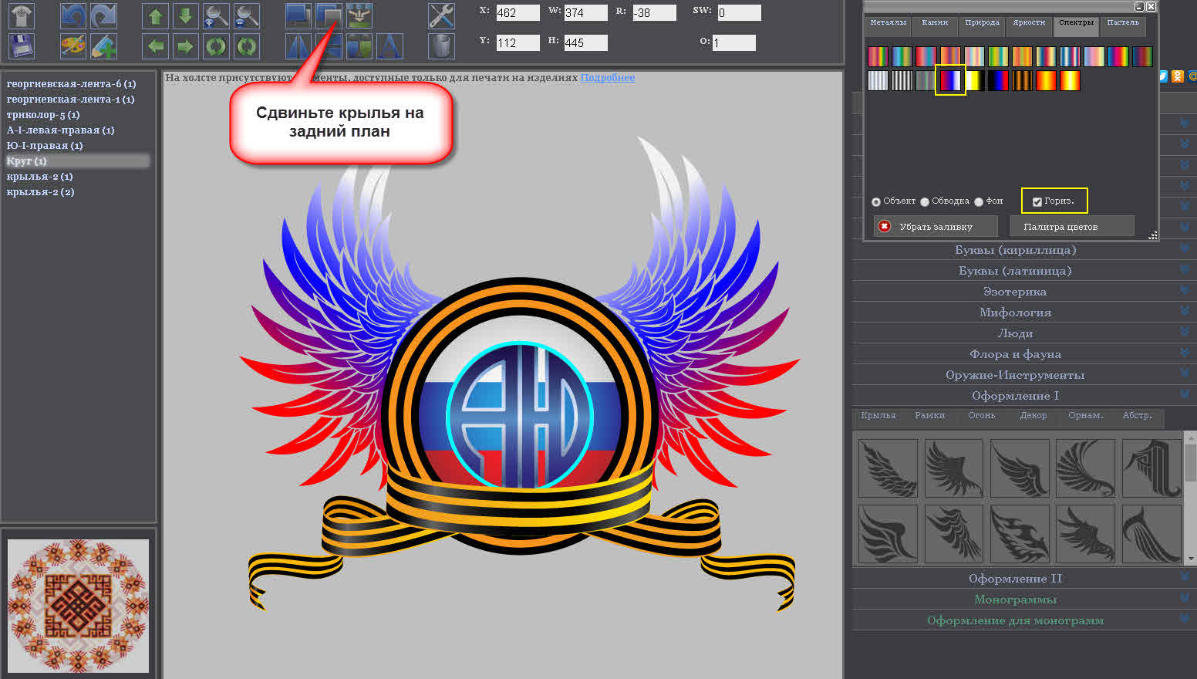Move object down with green arrow
This screenshot has width=1197, height=679.
185,15
